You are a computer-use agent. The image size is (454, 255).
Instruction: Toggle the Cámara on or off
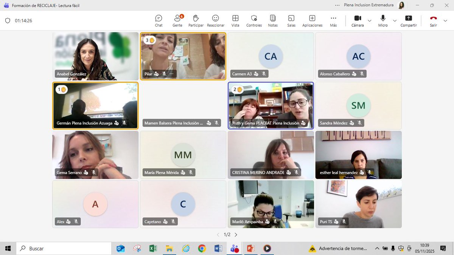pos(358,20)
